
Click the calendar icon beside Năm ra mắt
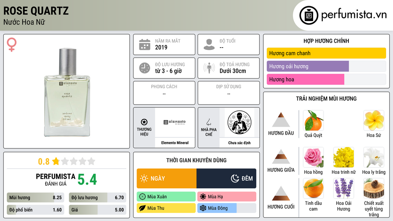145,45
